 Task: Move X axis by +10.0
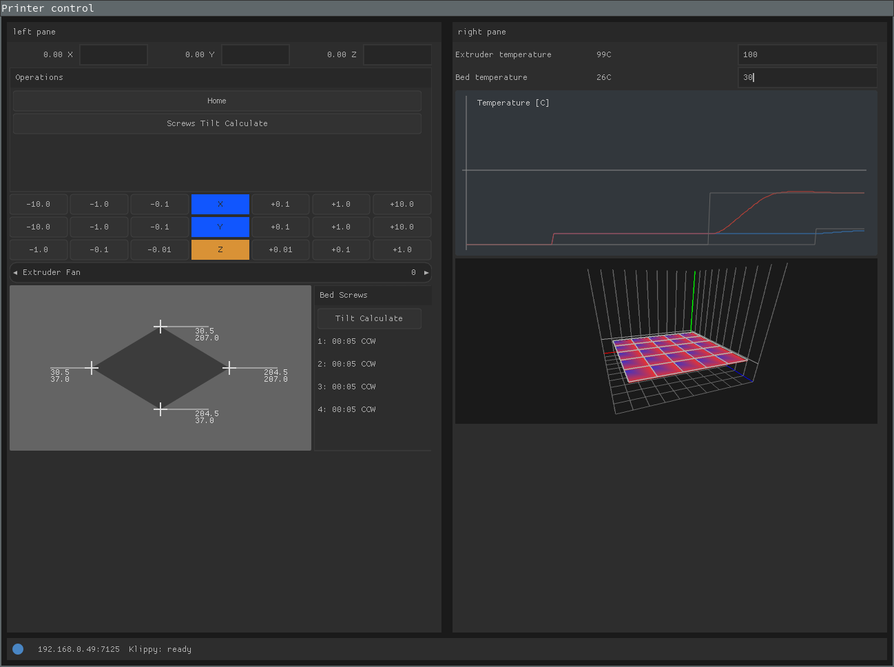[402, 205]
